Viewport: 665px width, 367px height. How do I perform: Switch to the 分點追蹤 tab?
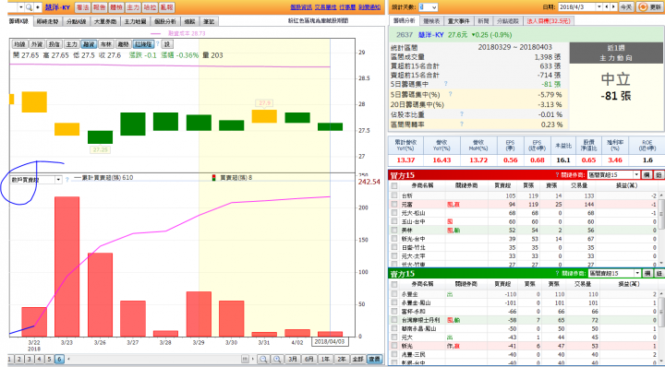[x=508, y=20]
